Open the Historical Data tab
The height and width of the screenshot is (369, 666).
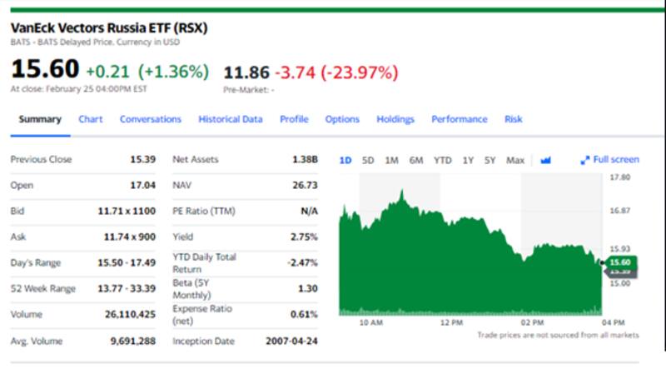coord(231,119)
